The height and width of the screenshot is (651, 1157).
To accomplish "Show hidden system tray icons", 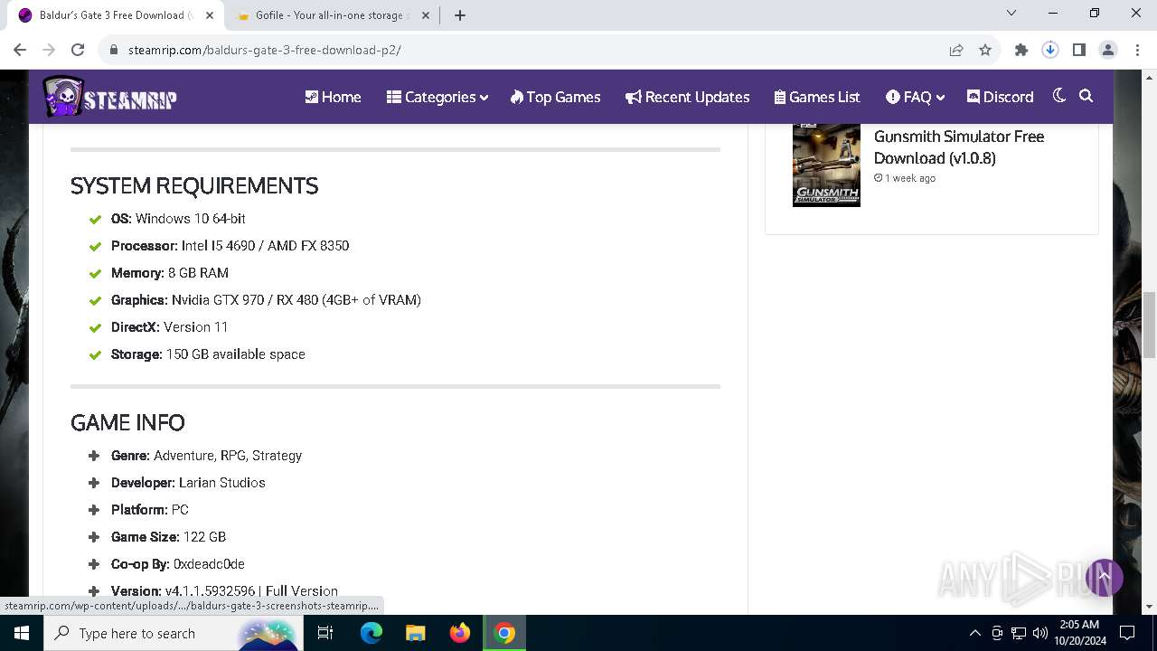I will (x=974, y=633).
